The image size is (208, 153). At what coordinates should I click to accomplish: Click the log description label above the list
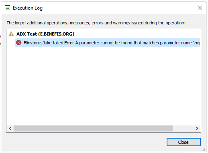(x=96, y=23)
